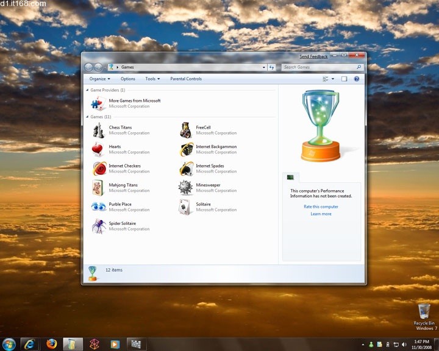Screen dimensions: 439x351
Task: Open the Organize dropdown menu
Action: point(99,79)
